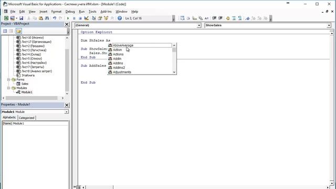Screen dimensions: 336x189
Task: Open the File menu
Action: click(13, 12)
